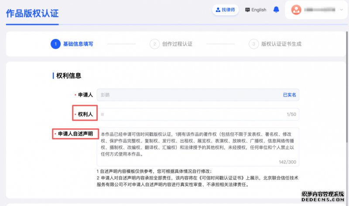Click the 作品版权认证 page title
Image resolution: width=349 pixels, height=206 pixels.
click(32, 13)
